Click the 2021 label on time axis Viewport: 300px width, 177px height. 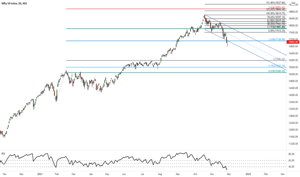(40, 174)
